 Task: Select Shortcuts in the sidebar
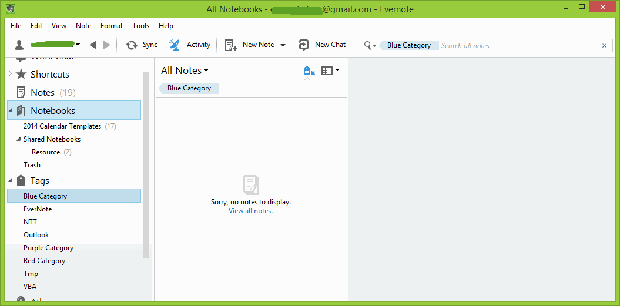50,75
